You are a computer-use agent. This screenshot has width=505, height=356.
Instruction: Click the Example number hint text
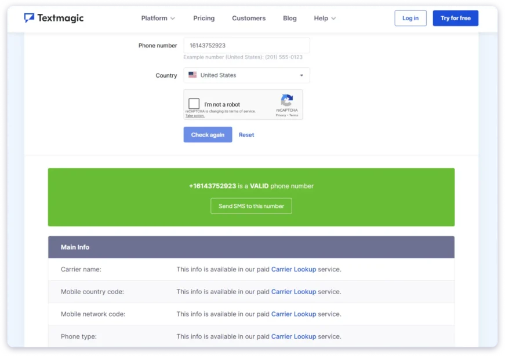pyautogui.click(x=243, y=57)
